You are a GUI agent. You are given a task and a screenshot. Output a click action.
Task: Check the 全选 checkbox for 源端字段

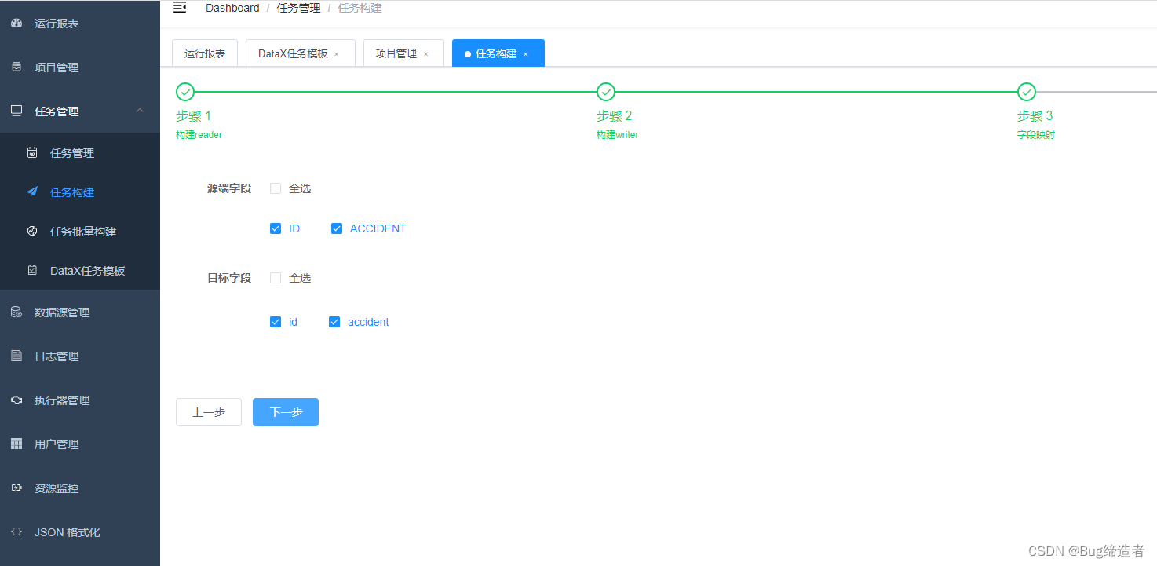[x=276, y=188]
